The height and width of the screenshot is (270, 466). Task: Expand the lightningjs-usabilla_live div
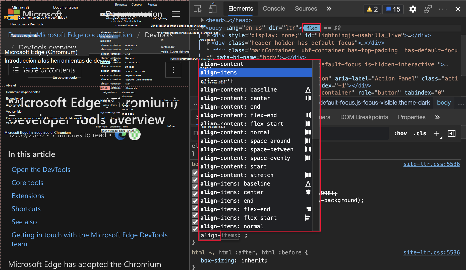tap(209, 35)
